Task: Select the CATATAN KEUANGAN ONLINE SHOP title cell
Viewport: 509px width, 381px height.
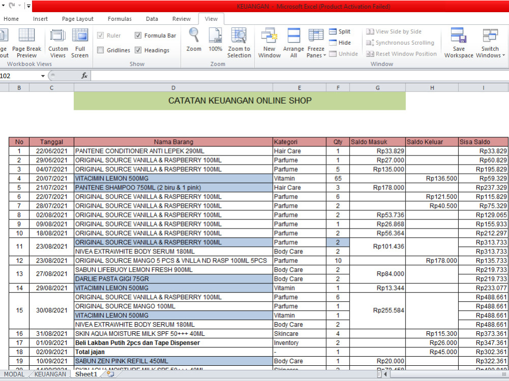Action: pyautogui.click(x=240, y=101)
